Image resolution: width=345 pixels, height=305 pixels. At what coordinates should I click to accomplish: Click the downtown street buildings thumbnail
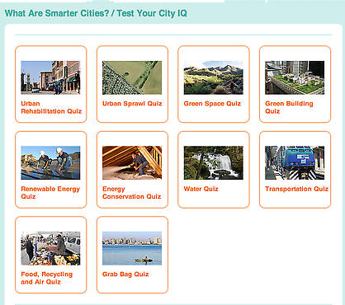click(x=50, y=77)
